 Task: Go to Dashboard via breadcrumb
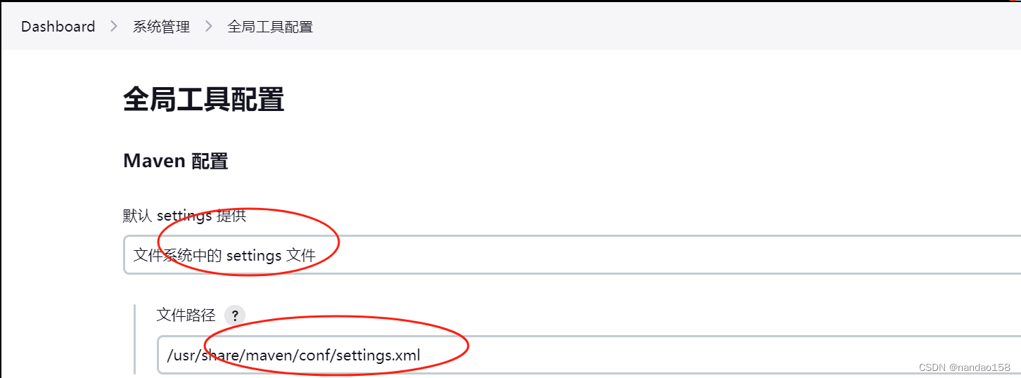coord(58,27)
